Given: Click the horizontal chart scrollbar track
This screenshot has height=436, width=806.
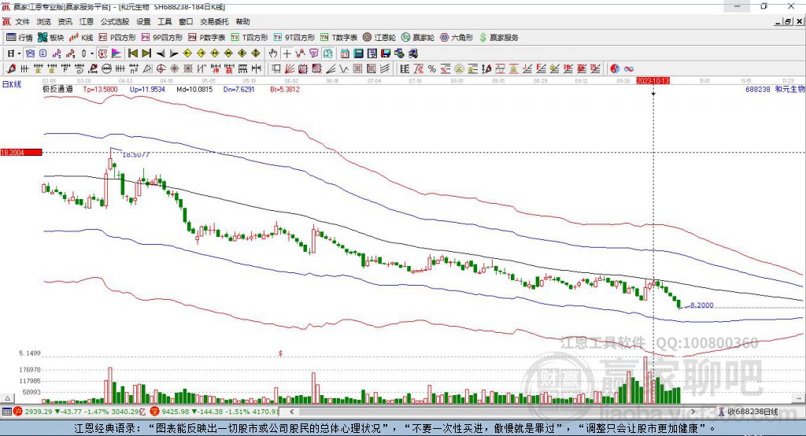Looking at the screenshot, I should [x=492, y=412].
